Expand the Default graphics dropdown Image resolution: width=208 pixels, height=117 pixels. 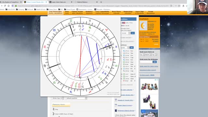pyautogui.click(x=76, y=98)
